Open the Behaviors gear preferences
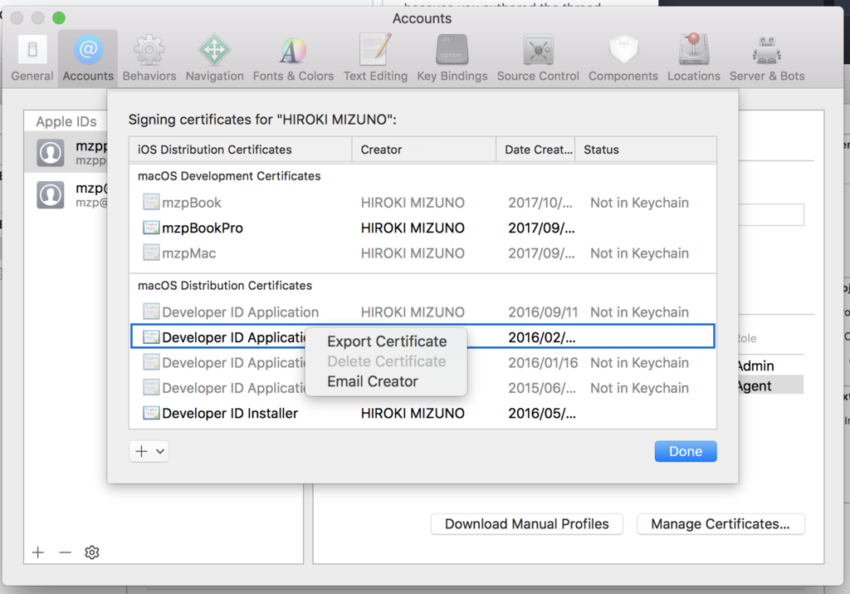The image size is (850, 594). tap(149, 59)
